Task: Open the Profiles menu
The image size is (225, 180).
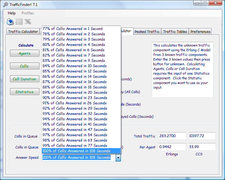Action: pyautogui.click(x=27, y=13)
